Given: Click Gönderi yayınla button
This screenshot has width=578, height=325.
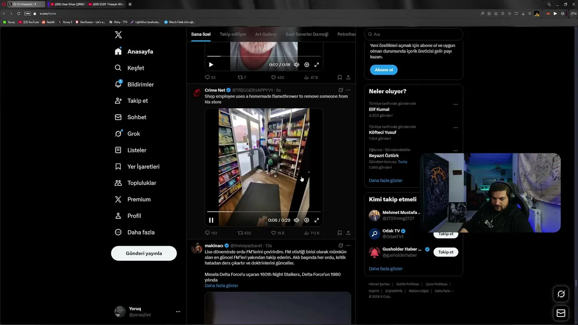Looking at the screenshot, I should point(144,253).
